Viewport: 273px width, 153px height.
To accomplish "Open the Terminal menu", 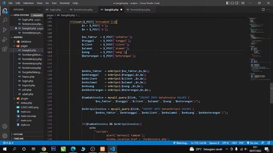I will pyautogui.click(x=64, y=3).
